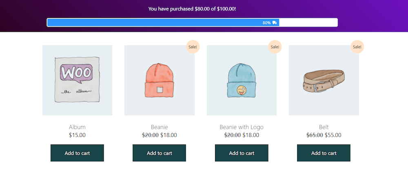Open the brown Belt product image
Viewport: 408px width, 173px height.
coord(324,80)
